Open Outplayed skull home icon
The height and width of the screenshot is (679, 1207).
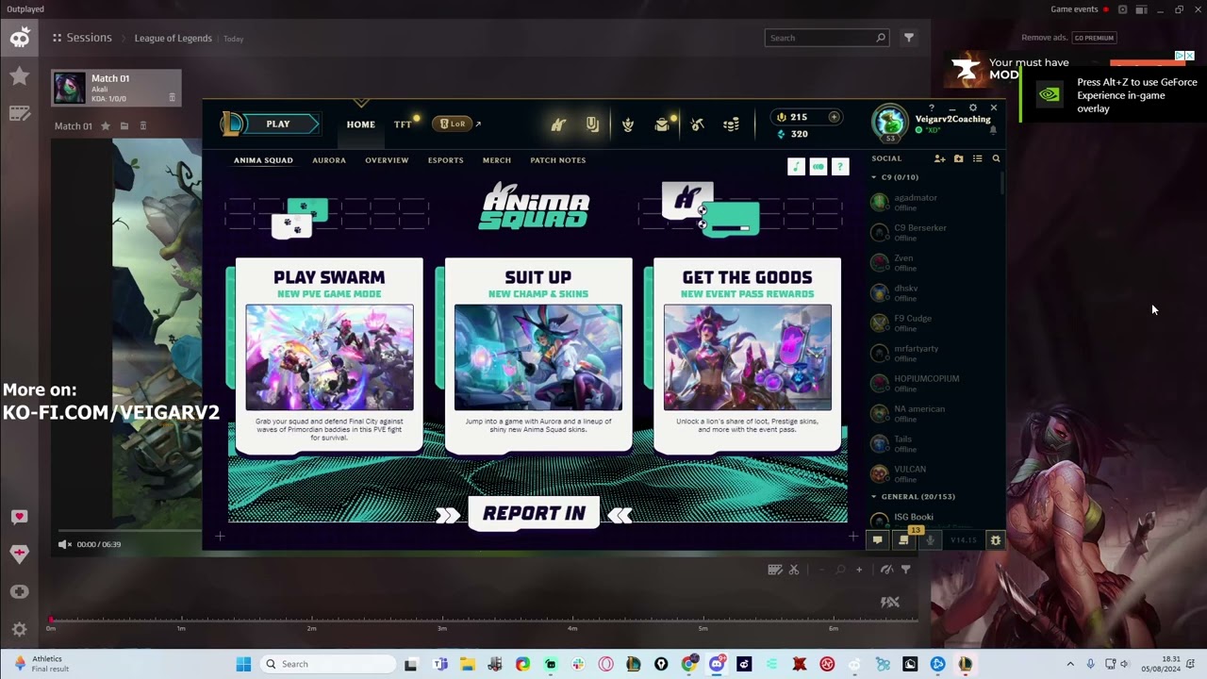20,38
